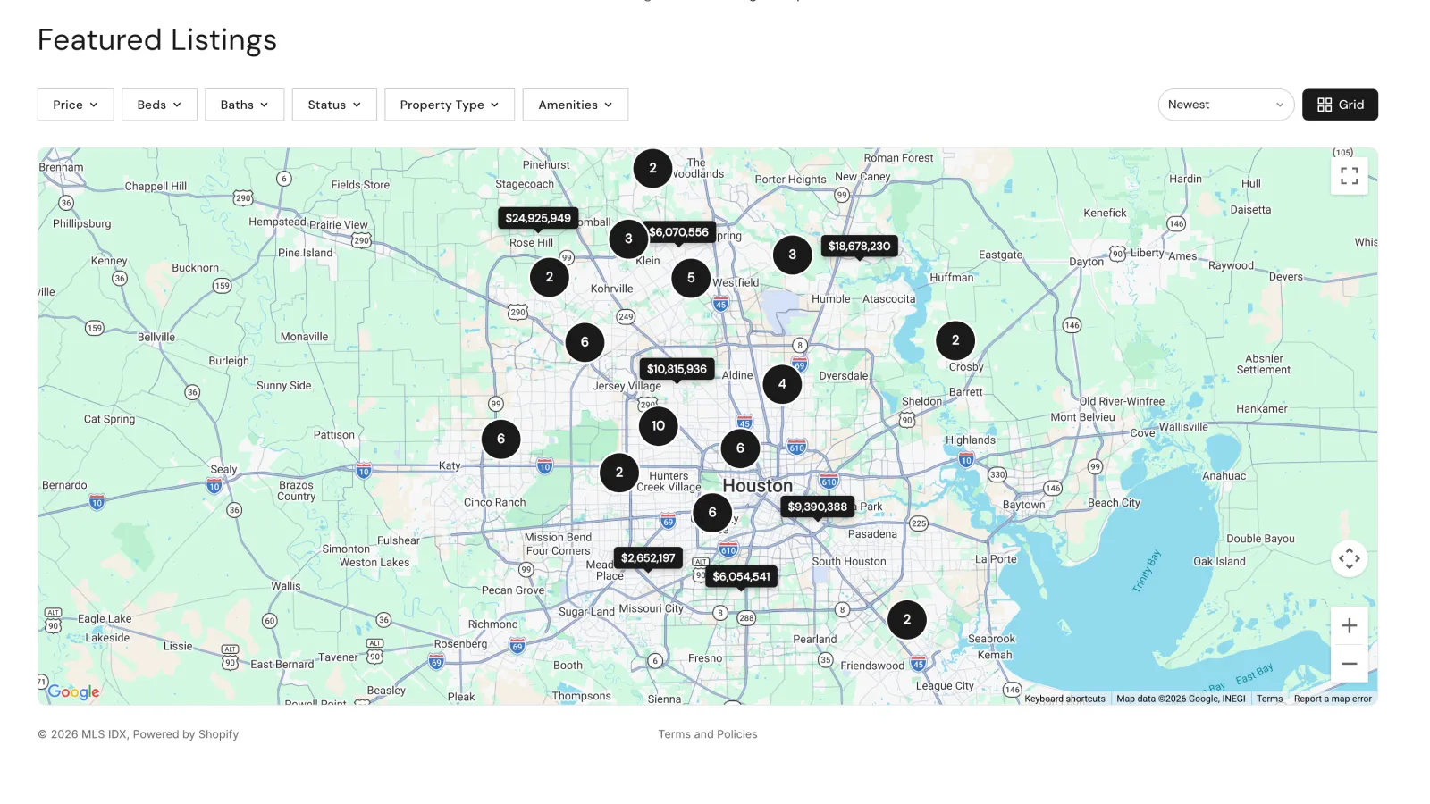The image size is (1430, 804).
Task: Zoom out using the minus icon
Action: [x=1349, y=663]
